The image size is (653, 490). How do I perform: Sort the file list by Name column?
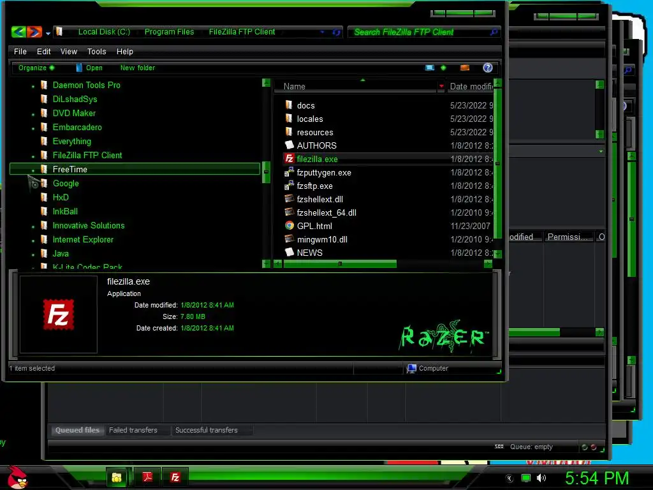click(295, 86)
